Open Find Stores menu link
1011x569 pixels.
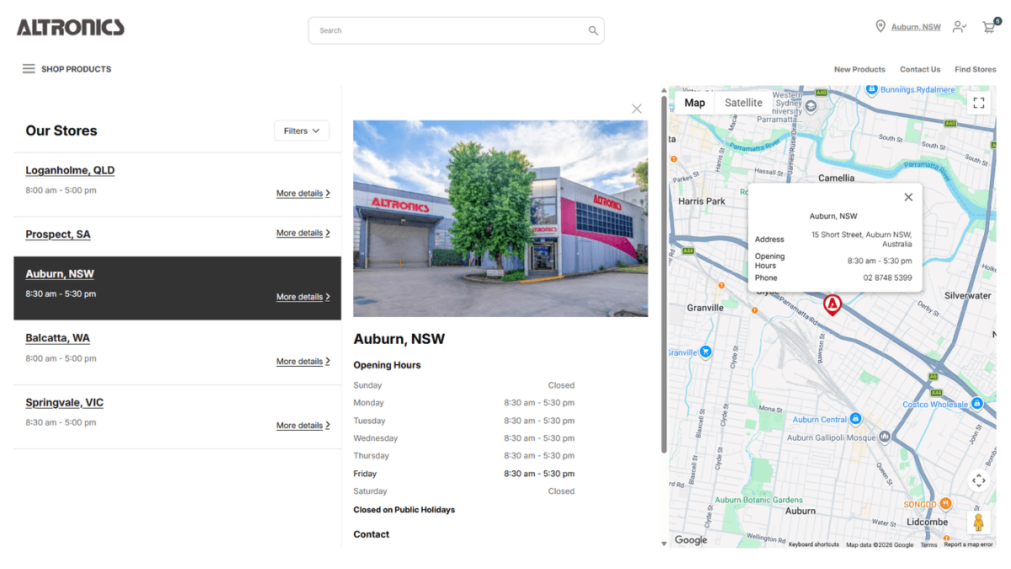(976, 69)
